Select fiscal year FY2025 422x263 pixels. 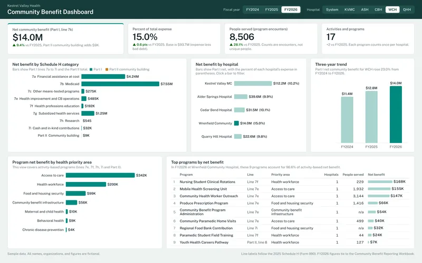pos(272,9)
